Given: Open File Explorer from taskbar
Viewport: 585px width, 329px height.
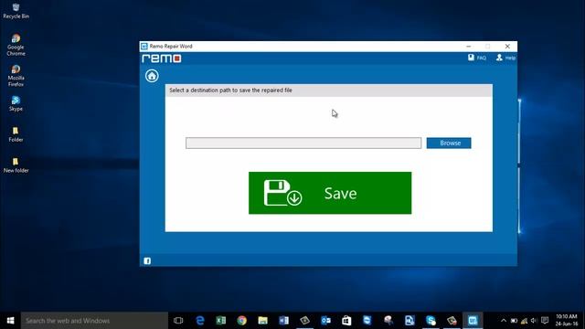Looking at the screenshot, I should tap(262, 321).
